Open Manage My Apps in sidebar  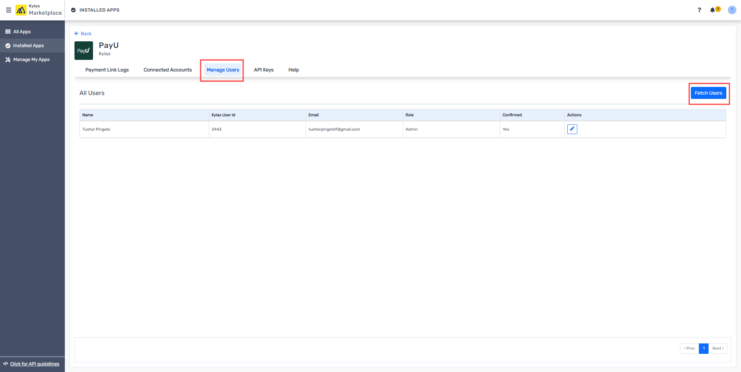point(31,59)
